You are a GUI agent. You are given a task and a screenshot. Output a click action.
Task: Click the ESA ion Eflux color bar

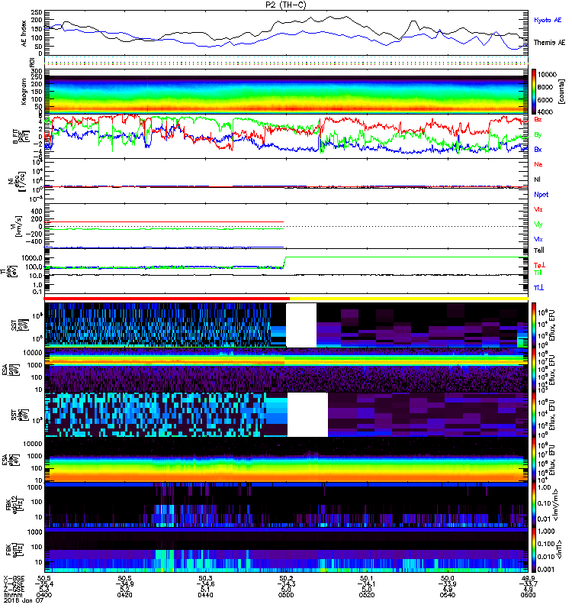[533, 370]
